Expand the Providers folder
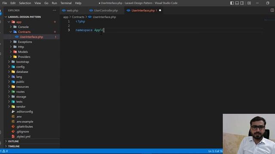Viewport: 275px width, 154px height. (24, 57)
